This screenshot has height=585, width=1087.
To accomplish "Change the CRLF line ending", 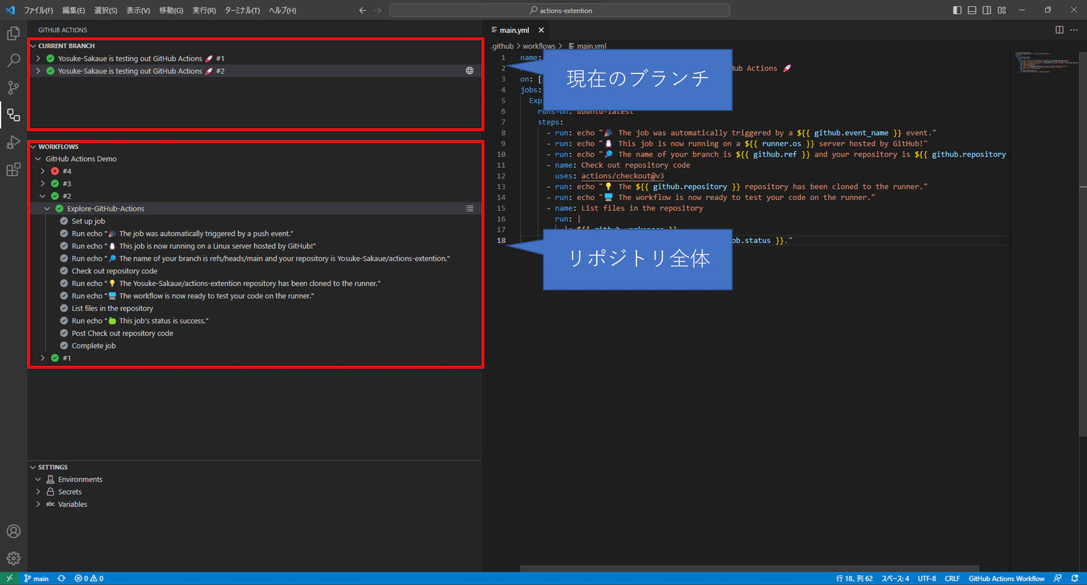I will pyautogui.click(x=952, y=578).
